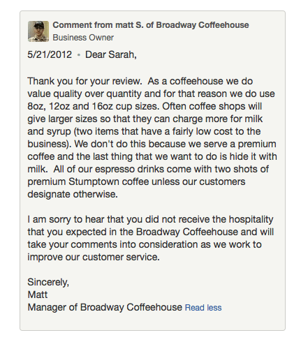Click the words 'premium Stumptown coffee'

pos(88,181)
